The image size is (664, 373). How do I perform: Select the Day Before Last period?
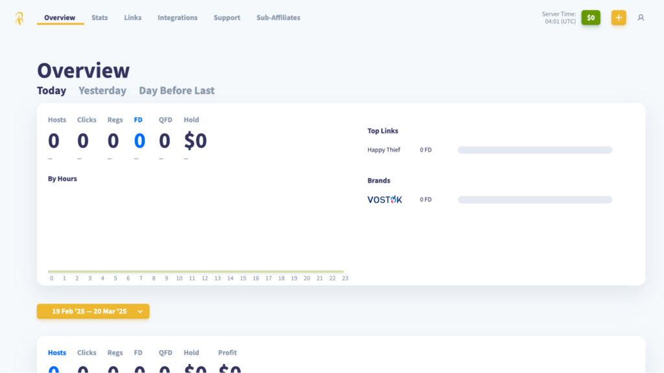click(176, 91)
